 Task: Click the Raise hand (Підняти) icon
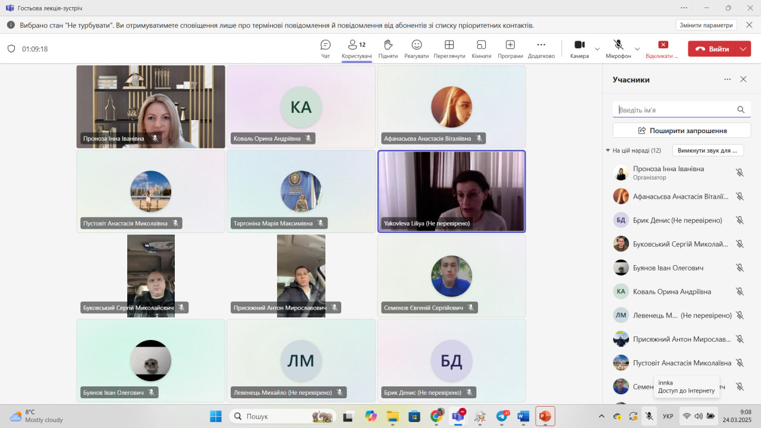click(x=388, y=49)
